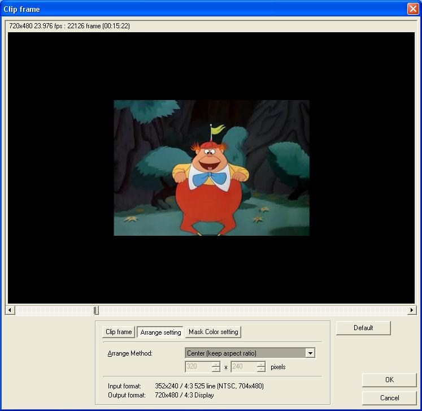
Task: Click the height field showing 240
Action: (x=243, y=366)
